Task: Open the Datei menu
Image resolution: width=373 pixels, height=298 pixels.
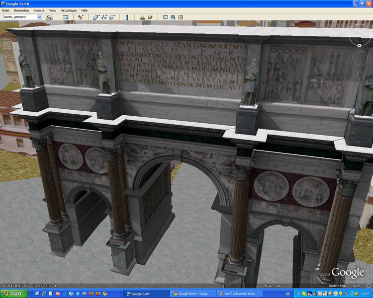Action: click(x=6, y=10)
